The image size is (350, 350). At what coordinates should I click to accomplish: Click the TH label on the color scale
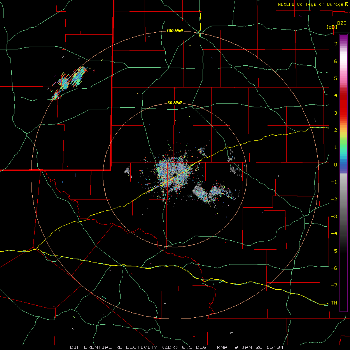[334, 303]
